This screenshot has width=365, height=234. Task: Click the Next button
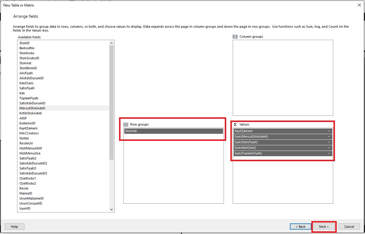tap(324, 226)
